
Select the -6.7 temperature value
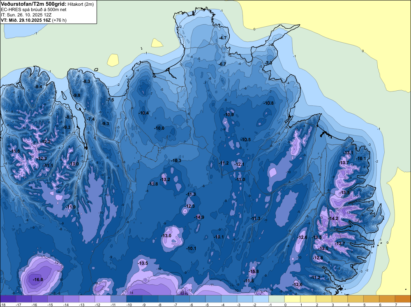222,64
